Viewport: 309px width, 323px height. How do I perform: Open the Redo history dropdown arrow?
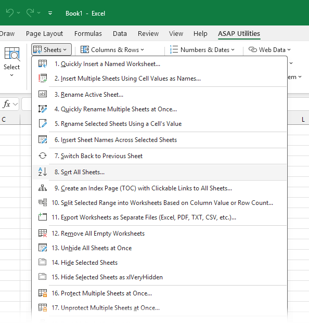click(38, 13)
